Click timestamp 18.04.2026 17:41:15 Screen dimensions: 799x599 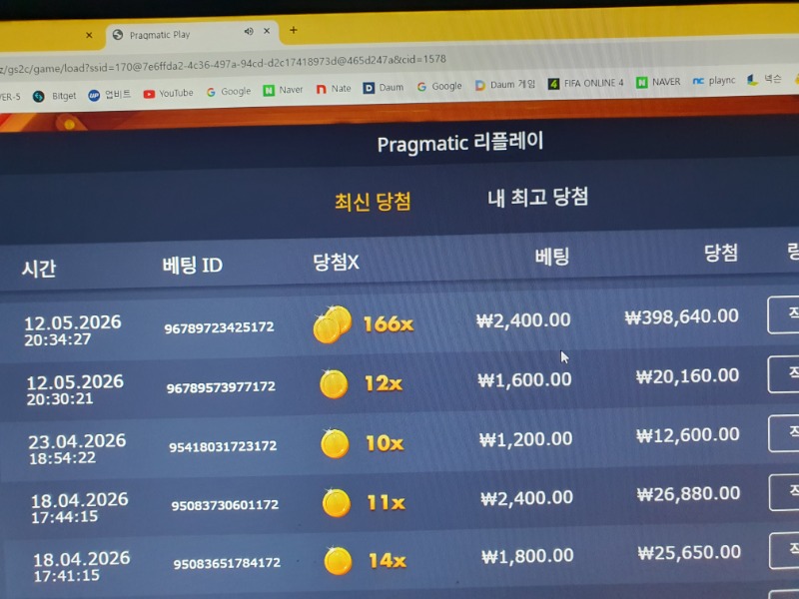tap(82, 566)
